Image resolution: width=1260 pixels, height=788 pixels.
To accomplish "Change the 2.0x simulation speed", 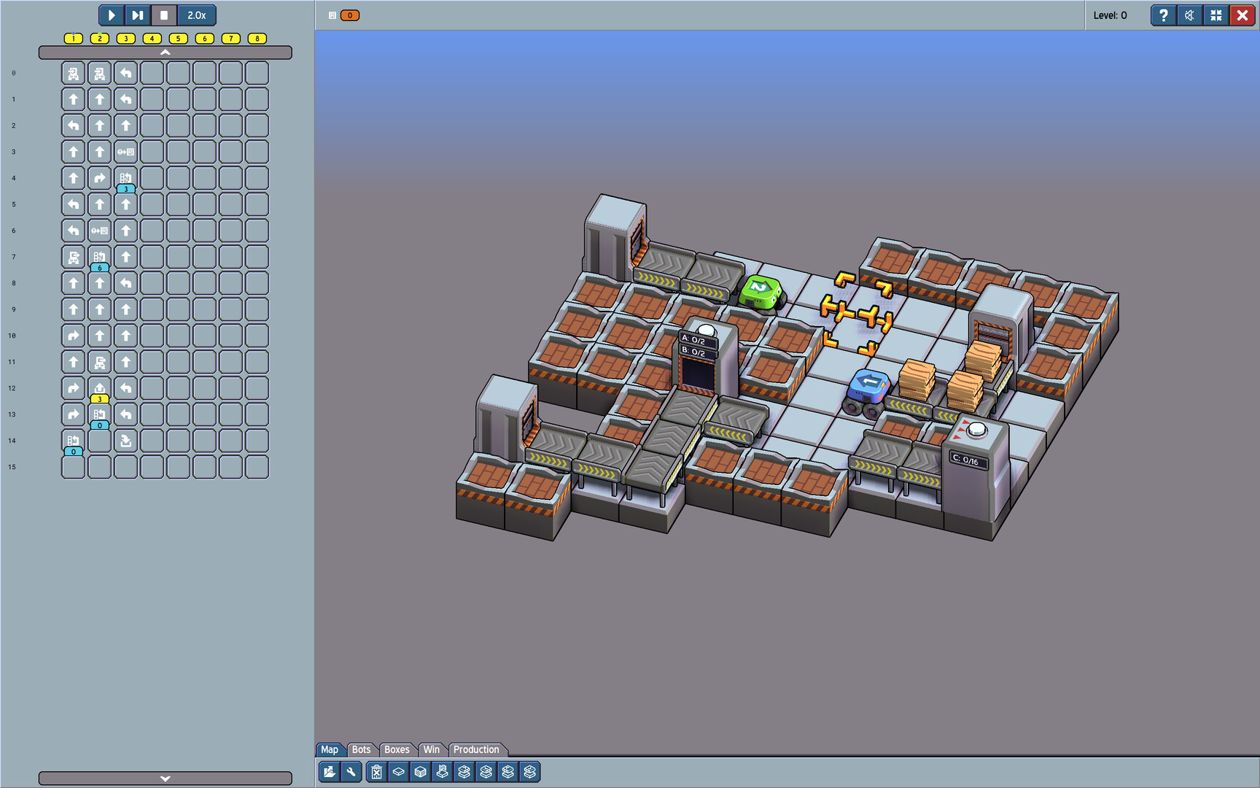I will tap(197, 15).
